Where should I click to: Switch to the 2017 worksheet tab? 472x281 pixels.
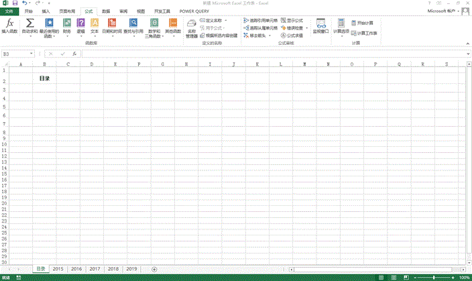[x=95, y=268]
